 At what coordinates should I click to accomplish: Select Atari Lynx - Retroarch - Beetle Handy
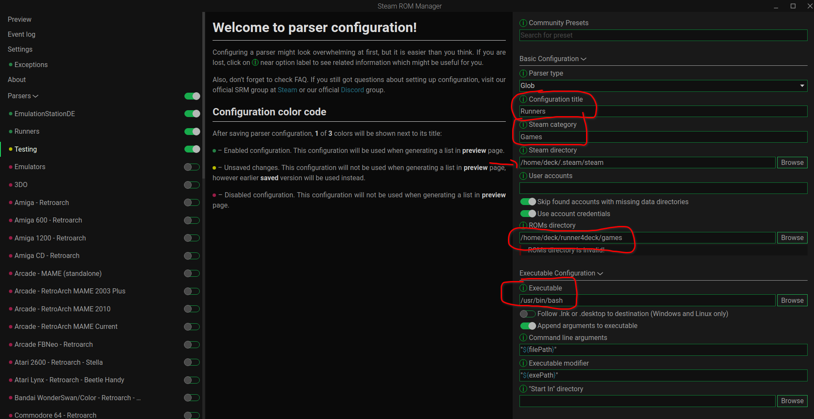(69, 380)
